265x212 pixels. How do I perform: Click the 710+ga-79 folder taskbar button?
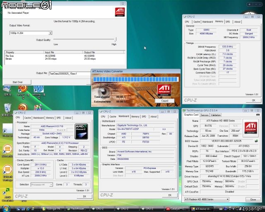(x=53, y=209)
